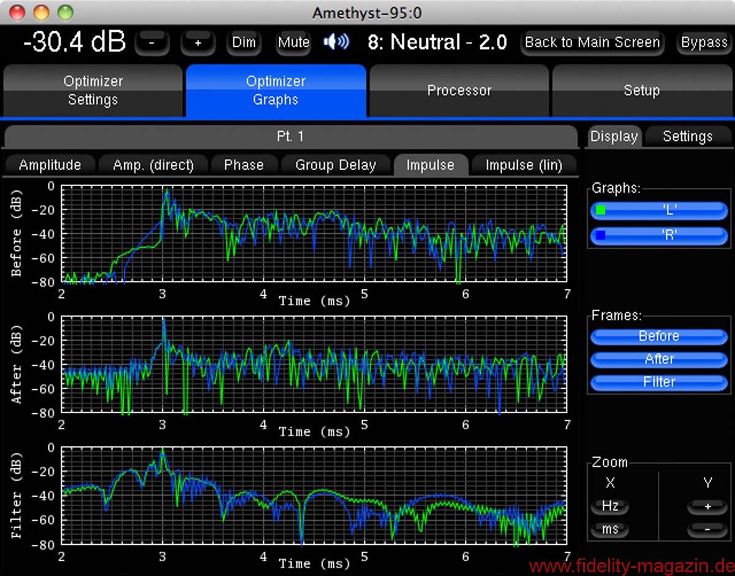Viewport: 735px width, 576px height.
Task: Open the Processor tab
Action: pyautogui.click(x=459, y=91)
